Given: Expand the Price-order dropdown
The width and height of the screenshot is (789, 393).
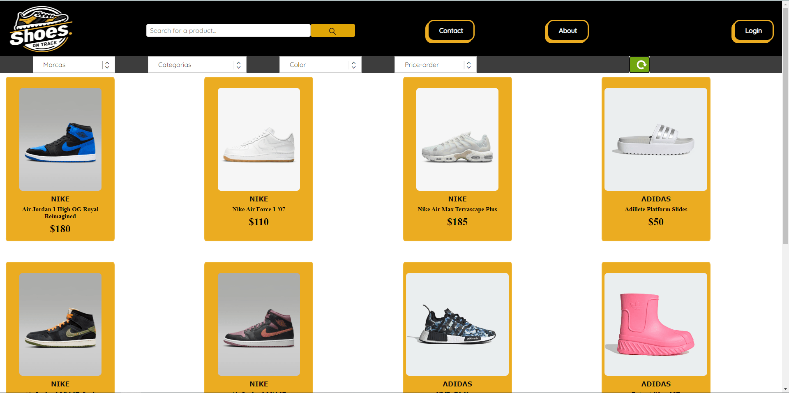Looking at the screenshot, I should point(436,65).
